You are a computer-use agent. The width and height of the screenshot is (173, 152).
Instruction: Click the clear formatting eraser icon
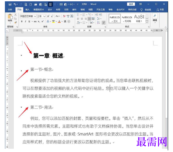(64, 16)
